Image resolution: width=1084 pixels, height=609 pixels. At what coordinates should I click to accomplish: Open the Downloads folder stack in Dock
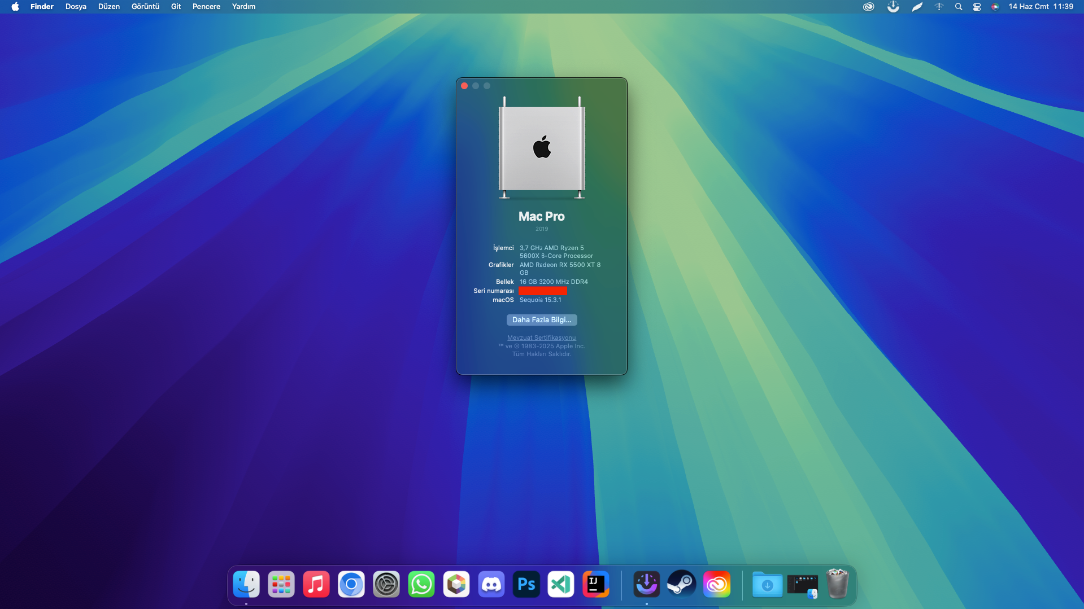pos(767,584)
